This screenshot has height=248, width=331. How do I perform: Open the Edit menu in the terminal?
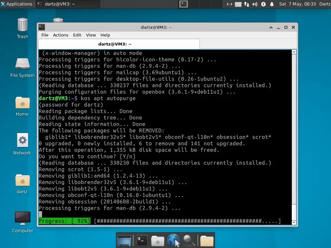[x=77, y=35]
